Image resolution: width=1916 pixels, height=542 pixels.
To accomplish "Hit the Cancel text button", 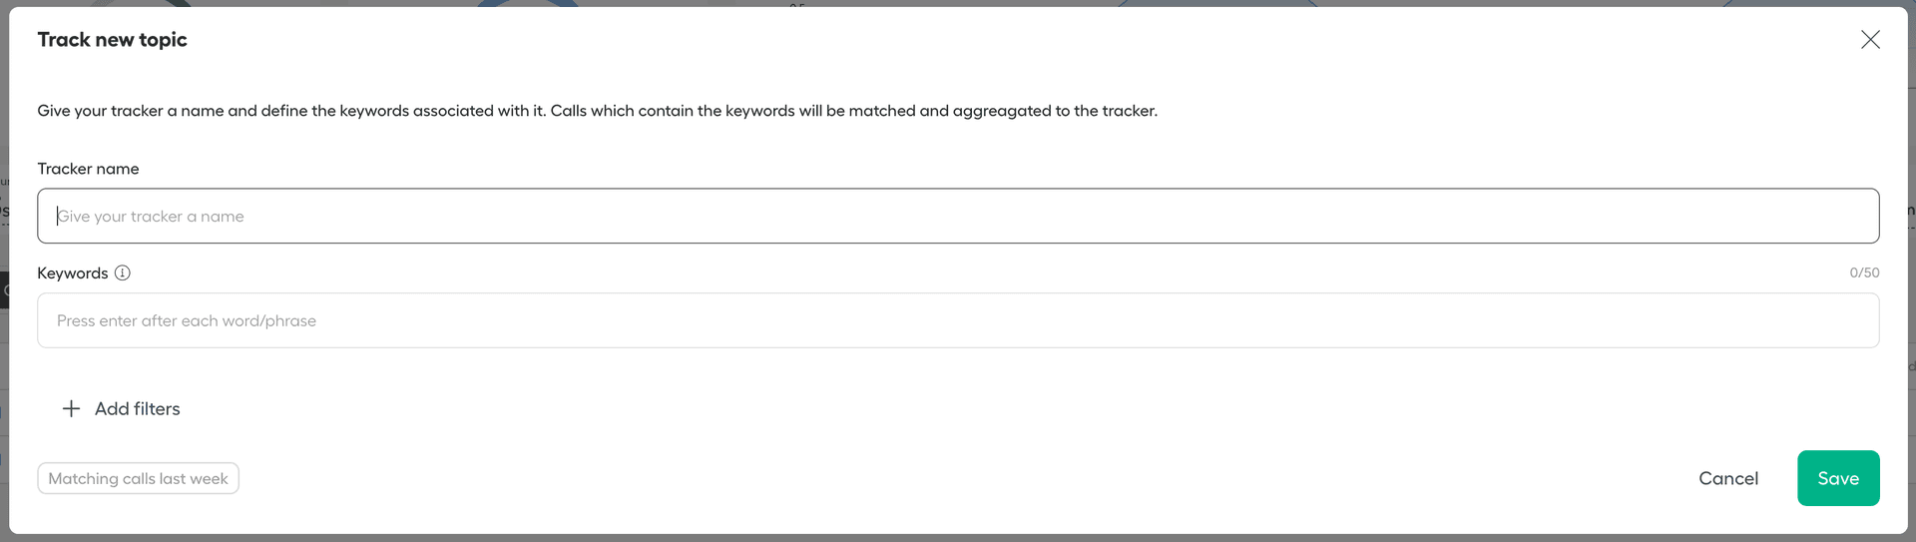I will click(1728, 478).
